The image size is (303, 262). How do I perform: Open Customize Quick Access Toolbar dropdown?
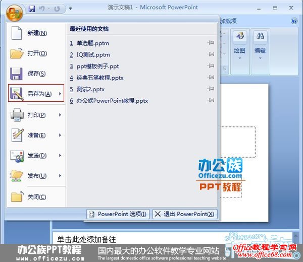pos(71,9)
